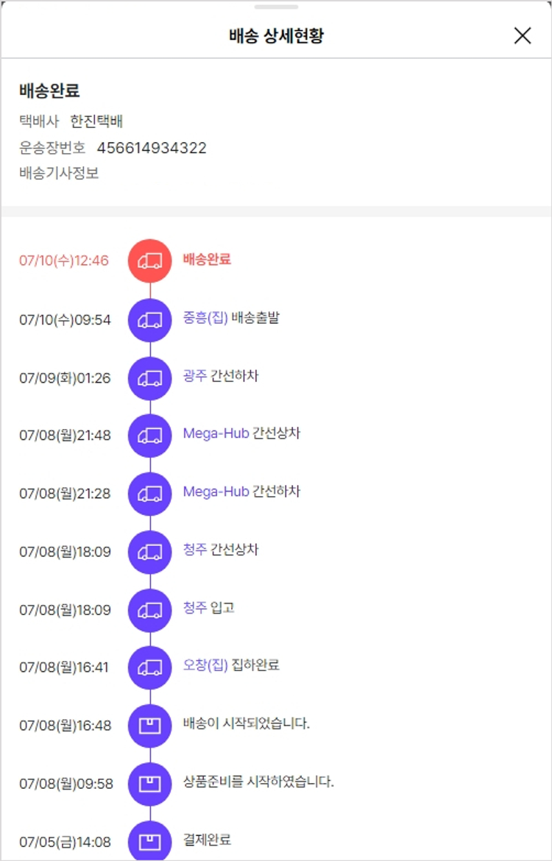
Task: Click the truck icon beside Mega-Hub 간선하차
Action: [x=150, y=493]
